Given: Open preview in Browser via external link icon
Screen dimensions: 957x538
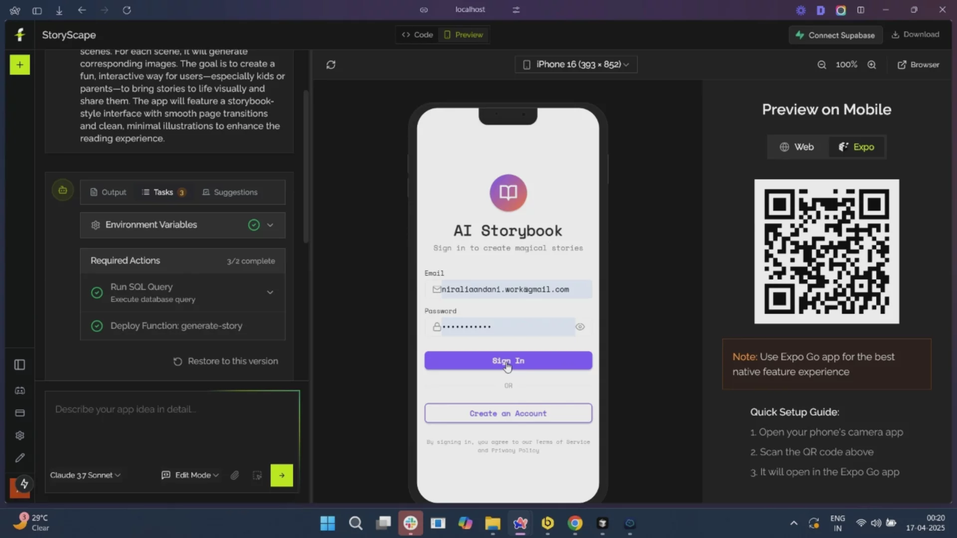Looking at the screenshot, I should click(918, 65).
